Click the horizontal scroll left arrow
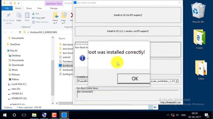 tap(57, 103)
